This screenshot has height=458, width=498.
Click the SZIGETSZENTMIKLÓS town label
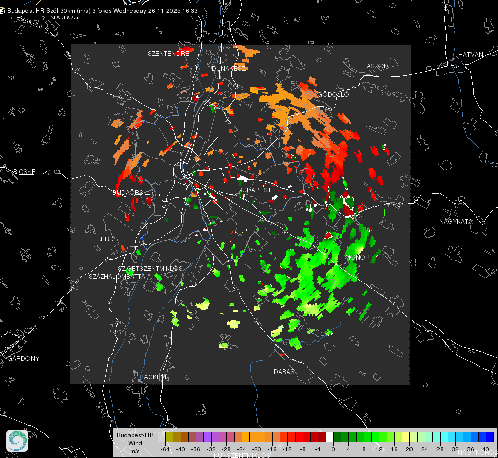pos(150,269)
